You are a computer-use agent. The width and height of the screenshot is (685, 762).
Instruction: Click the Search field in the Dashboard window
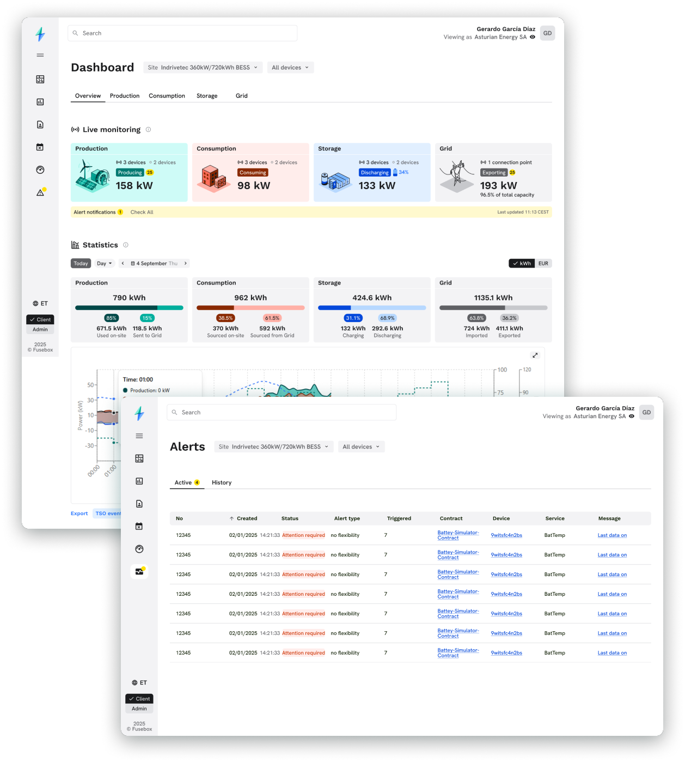pos(182,33)
